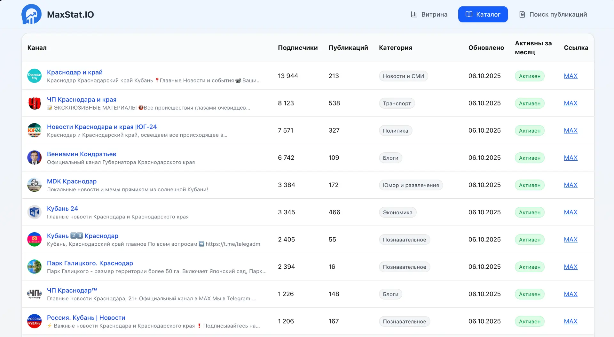The width and height of the screenshot is (614, 337).
Task: Click the ЮГ-24 channel avatar icon
Action: [35, 130]
